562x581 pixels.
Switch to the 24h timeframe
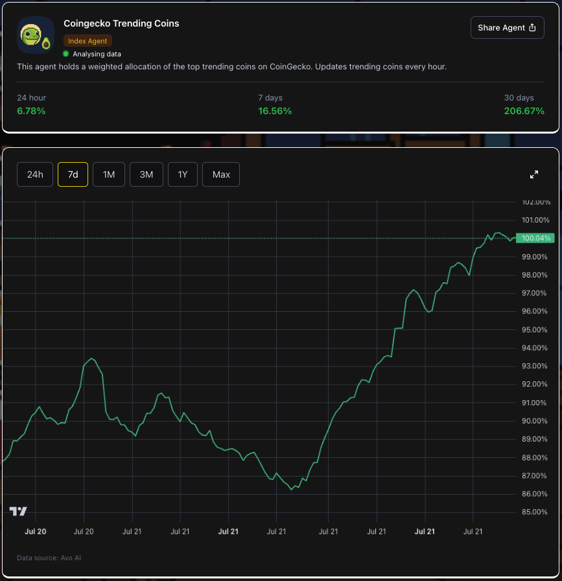34,174
